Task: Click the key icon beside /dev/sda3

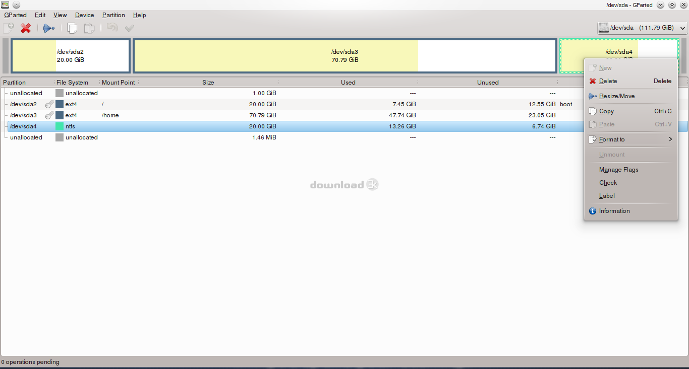Action: pyautogui.click(x=49, y=115)
